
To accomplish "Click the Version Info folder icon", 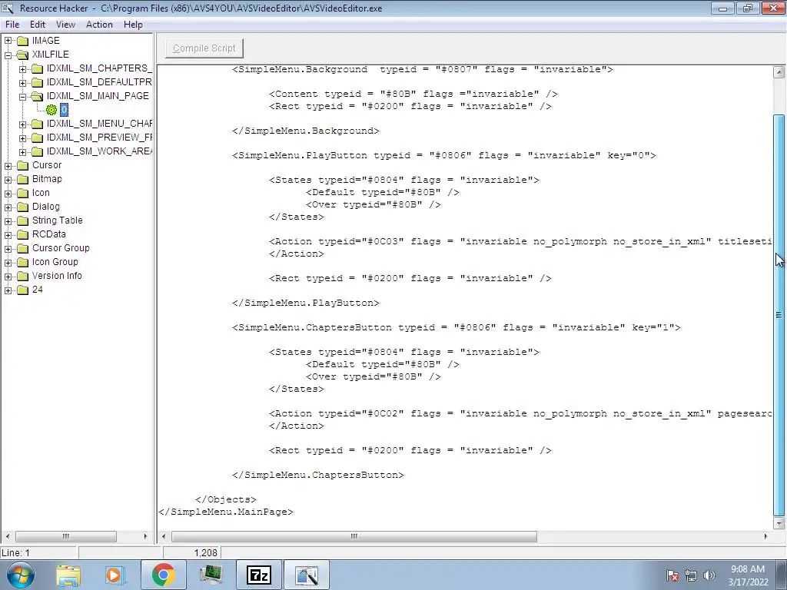I will [22, 276].
